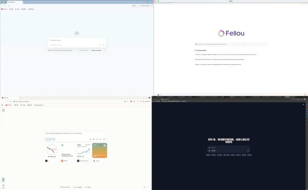Screen dimensions: 308x190
Task: Click the Upgrade icon in Comet's left sidebar
Action: [x=3, y=185]
